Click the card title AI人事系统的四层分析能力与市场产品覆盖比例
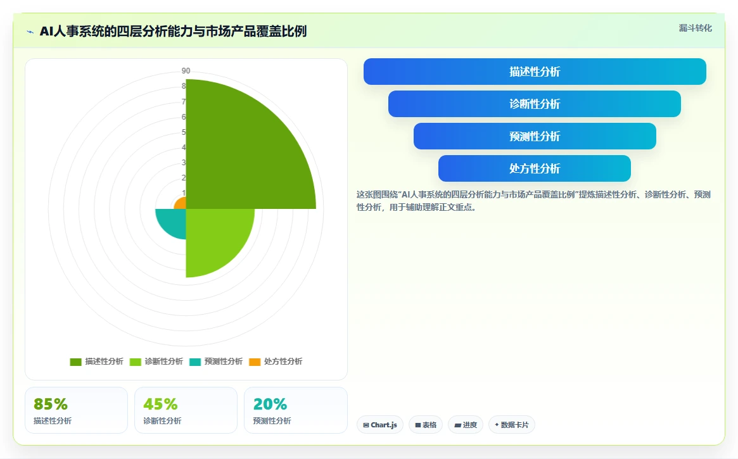 click(173, 32)
